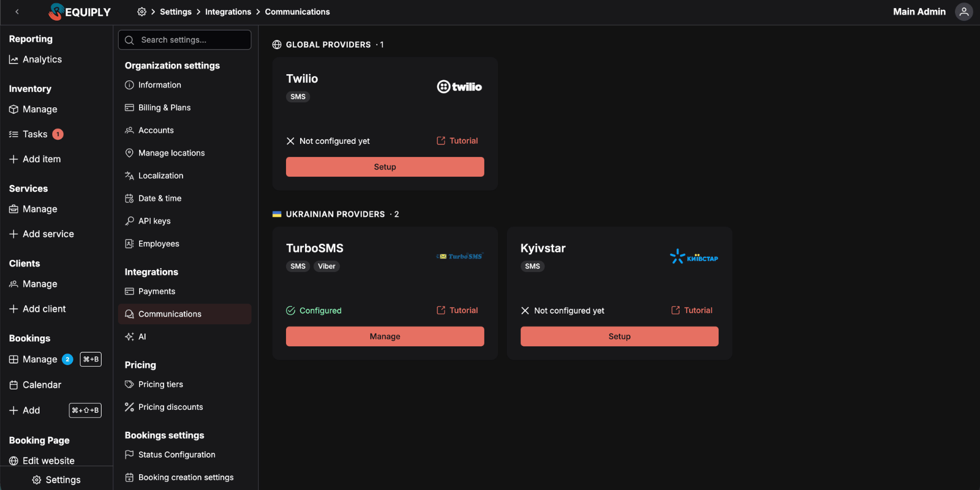Click the SMS tag on Twilio card
The width and height of the screenshot is (980, 490).
(x=298, y=97)
